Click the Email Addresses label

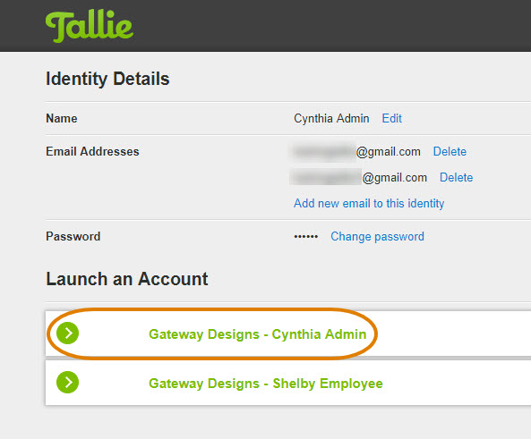(x=92, y=151)
